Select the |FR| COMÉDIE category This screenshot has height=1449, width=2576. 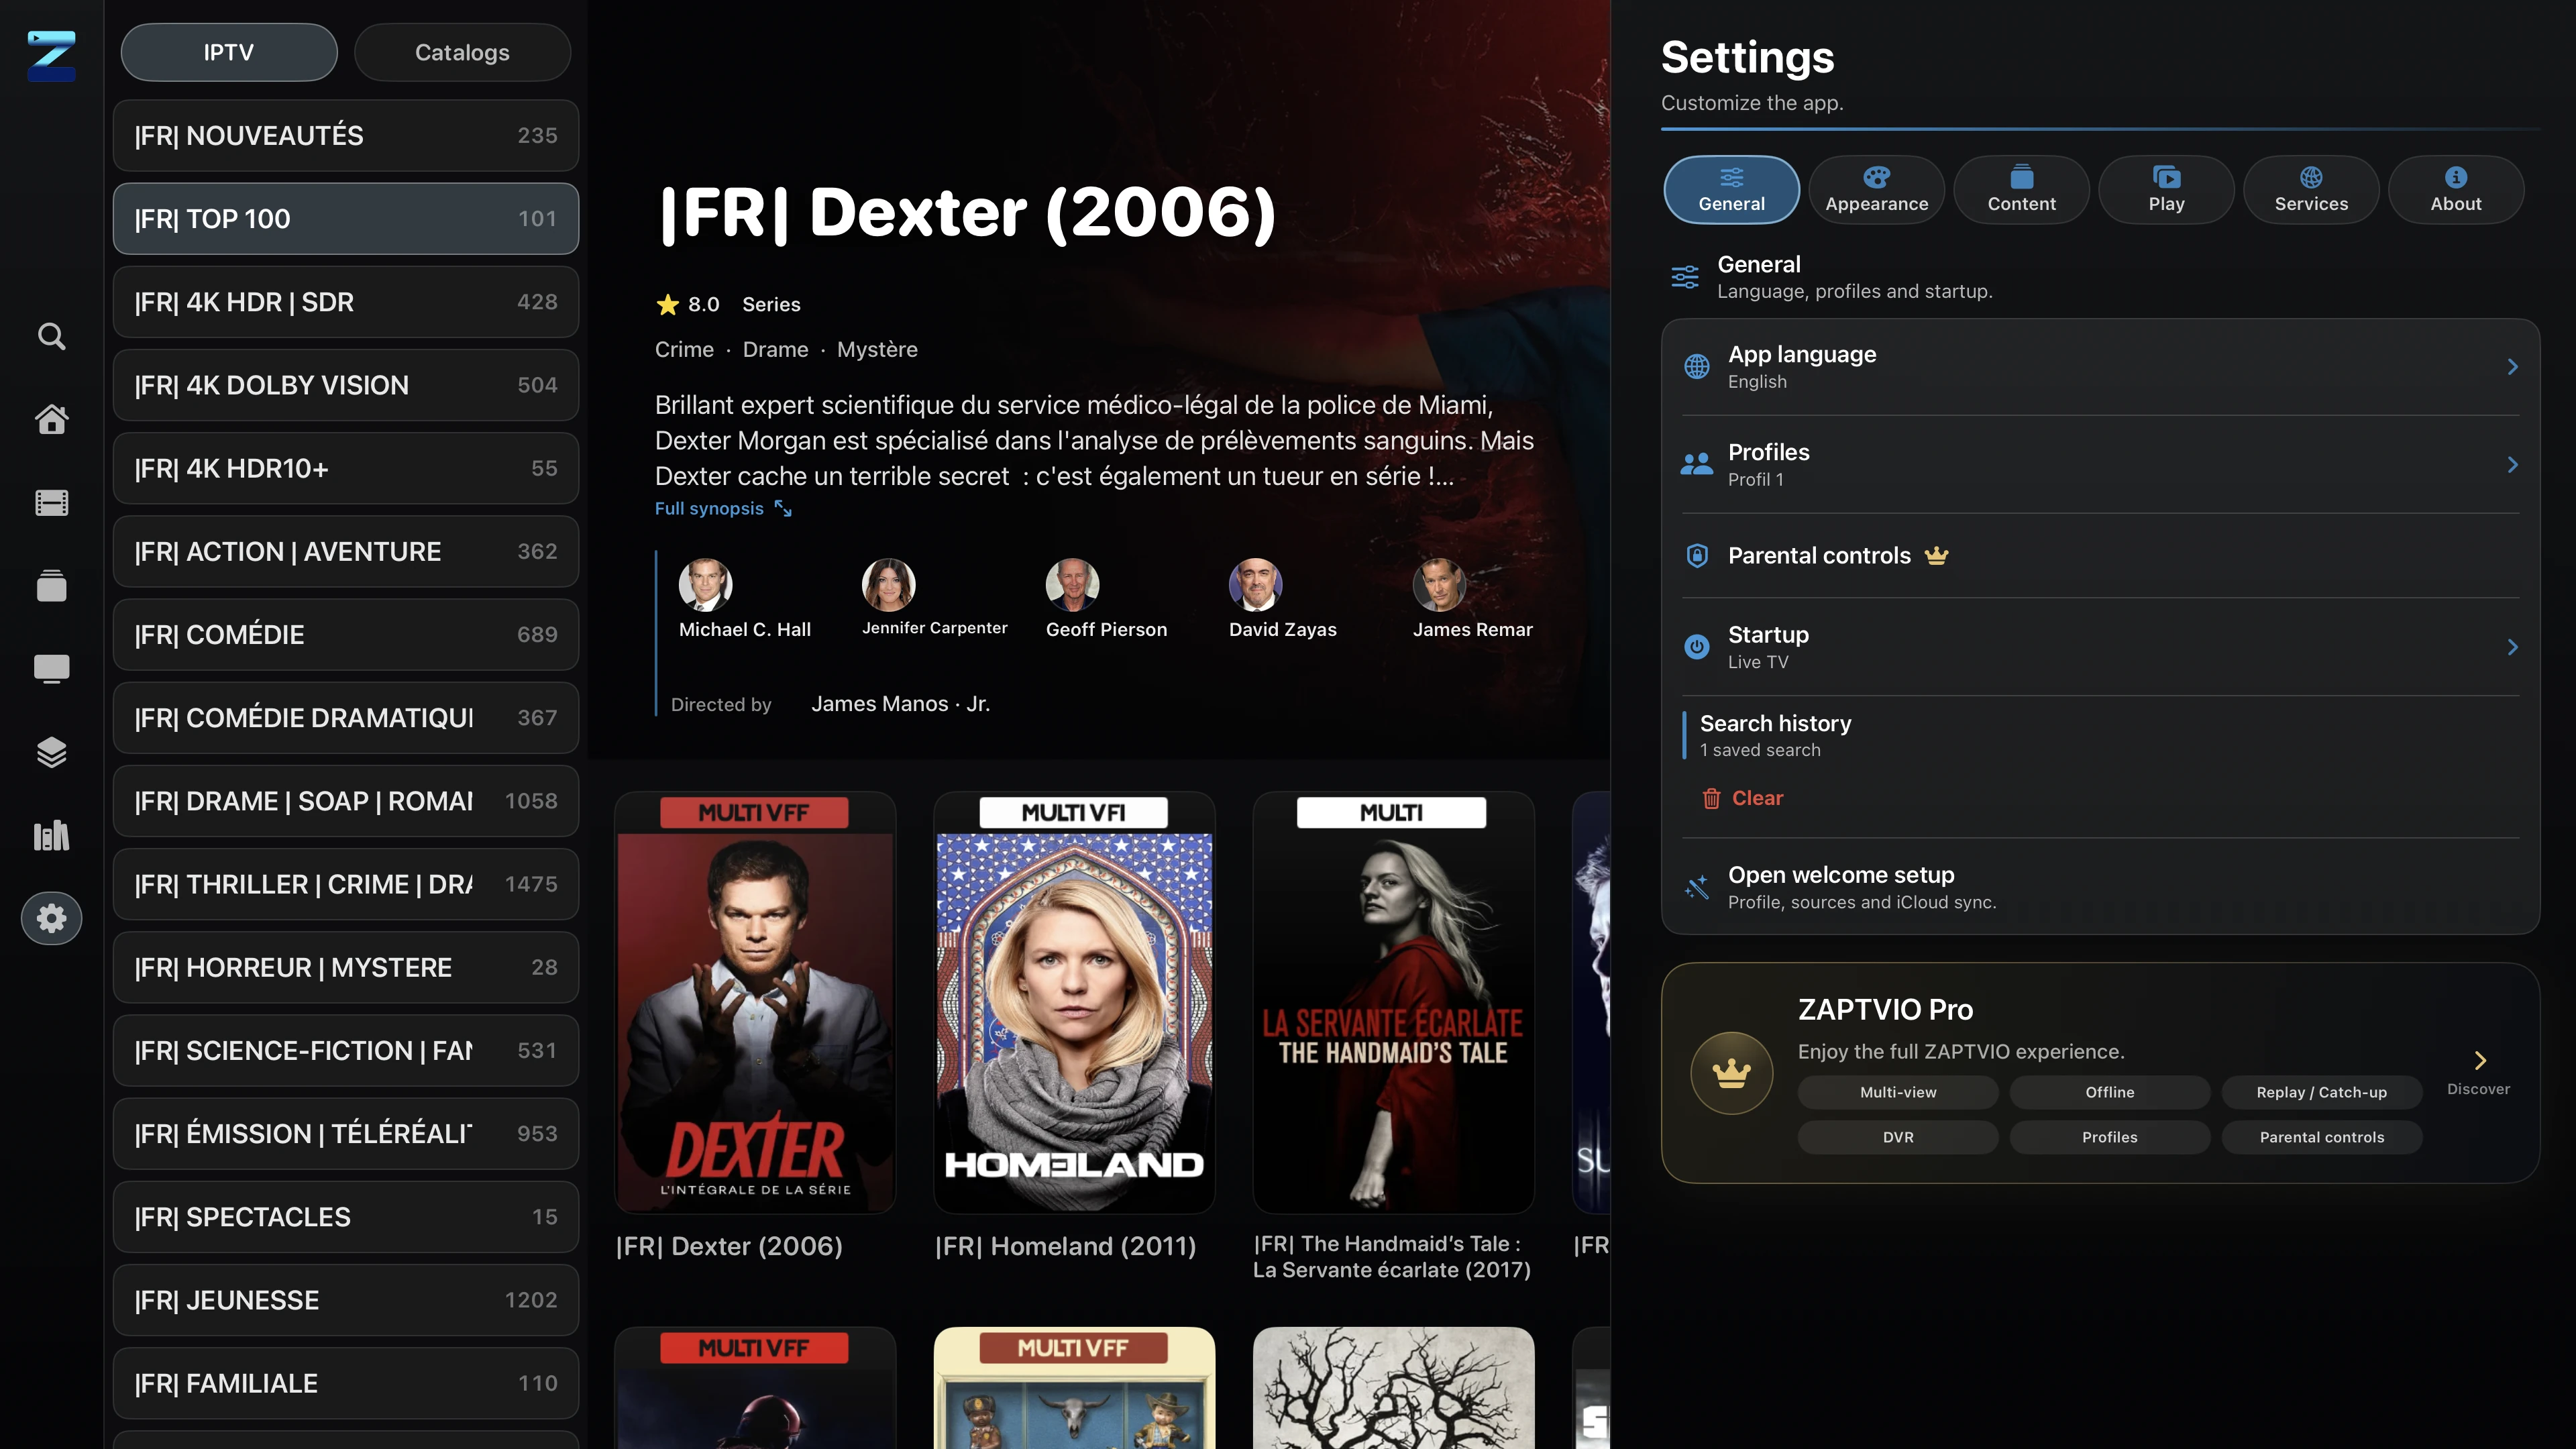(346, 634)
